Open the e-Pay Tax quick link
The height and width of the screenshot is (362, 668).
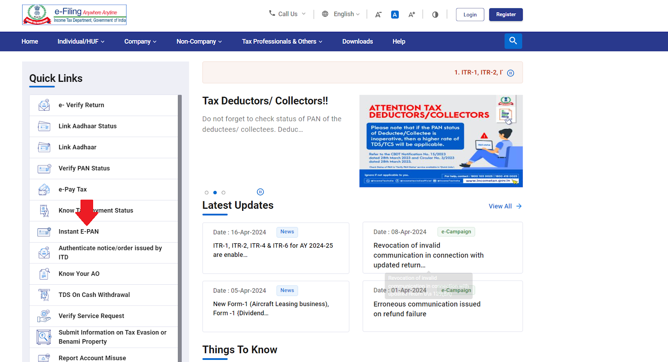[104, 190]
